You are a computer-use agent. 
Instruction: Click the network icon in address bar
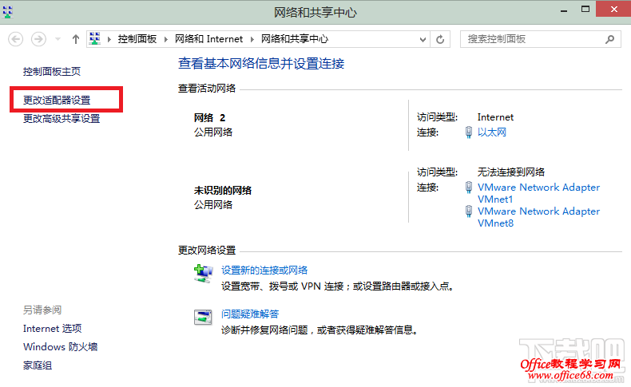(x=94, y=38)
